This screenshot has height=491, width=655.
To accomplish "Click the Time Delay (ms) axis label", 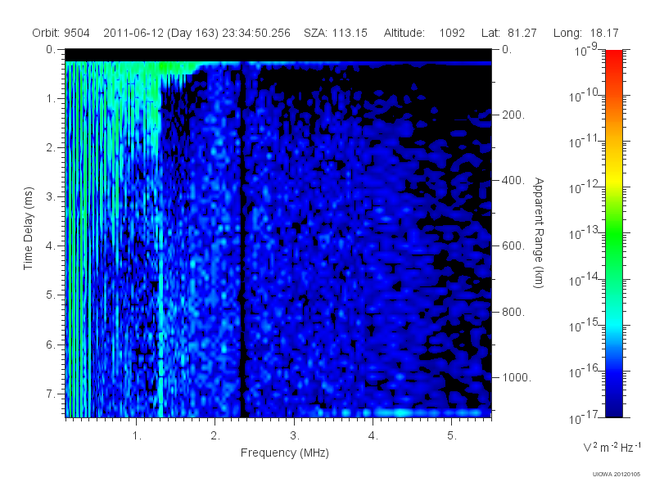I will 28,228.
